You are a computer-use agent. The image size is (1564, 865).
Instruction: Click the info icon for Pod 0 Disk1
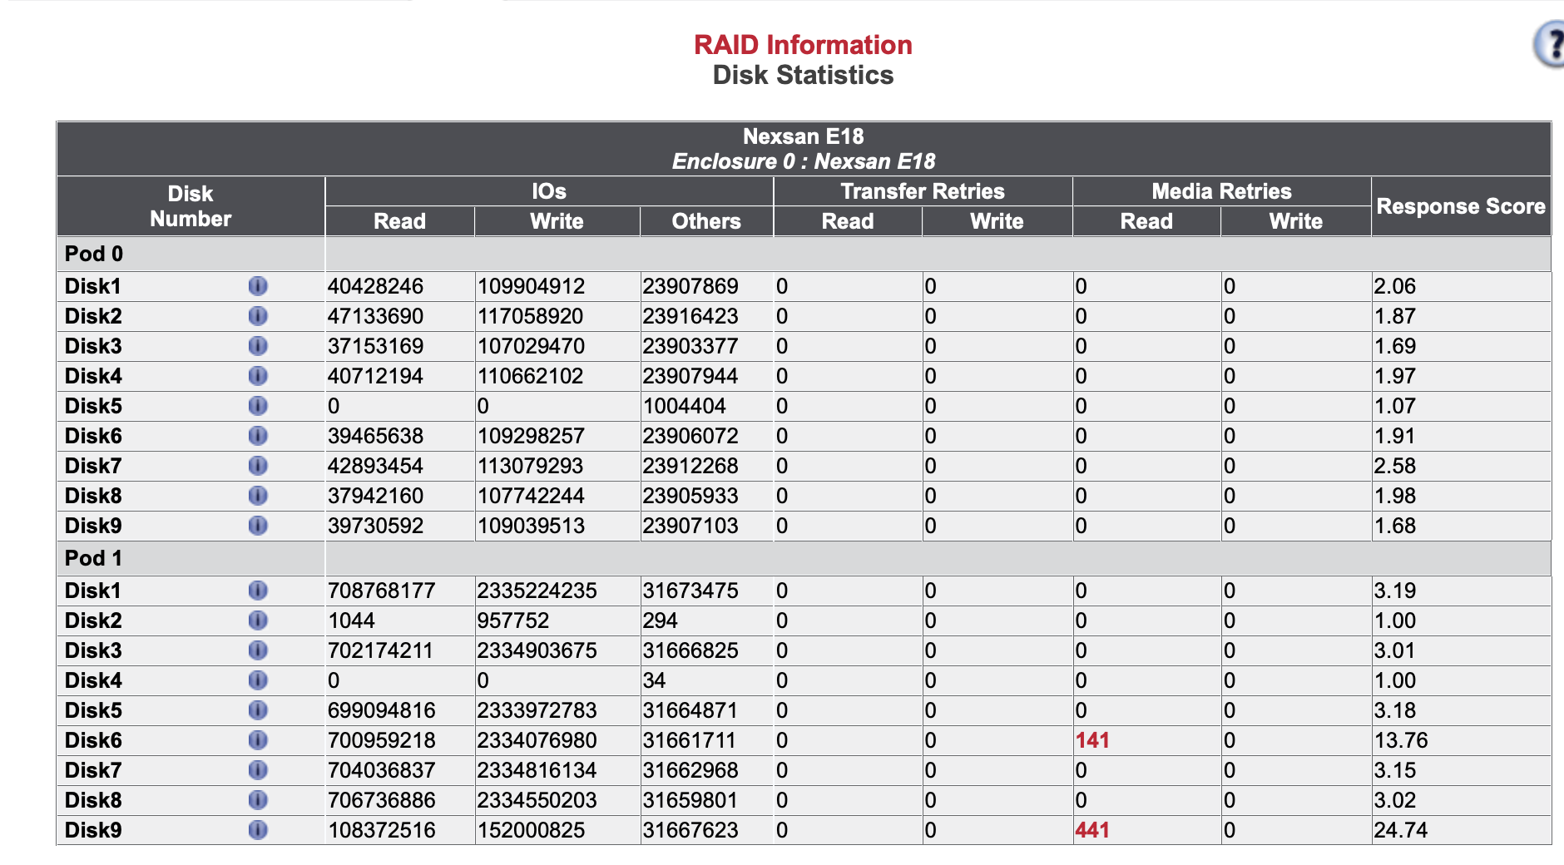258,286
